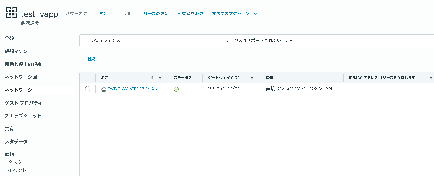
Task: Click the vApp grid icon beside test_vapp
Action: coord(12,13)
